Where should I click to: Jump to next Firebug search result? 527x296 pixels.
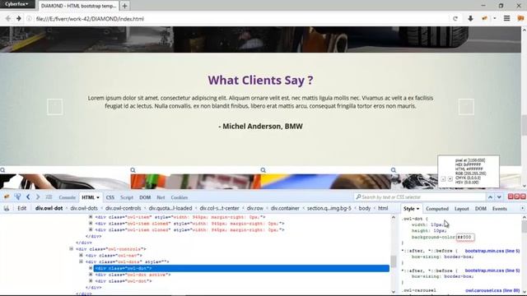pyautogui.click(x=499, y=197)
